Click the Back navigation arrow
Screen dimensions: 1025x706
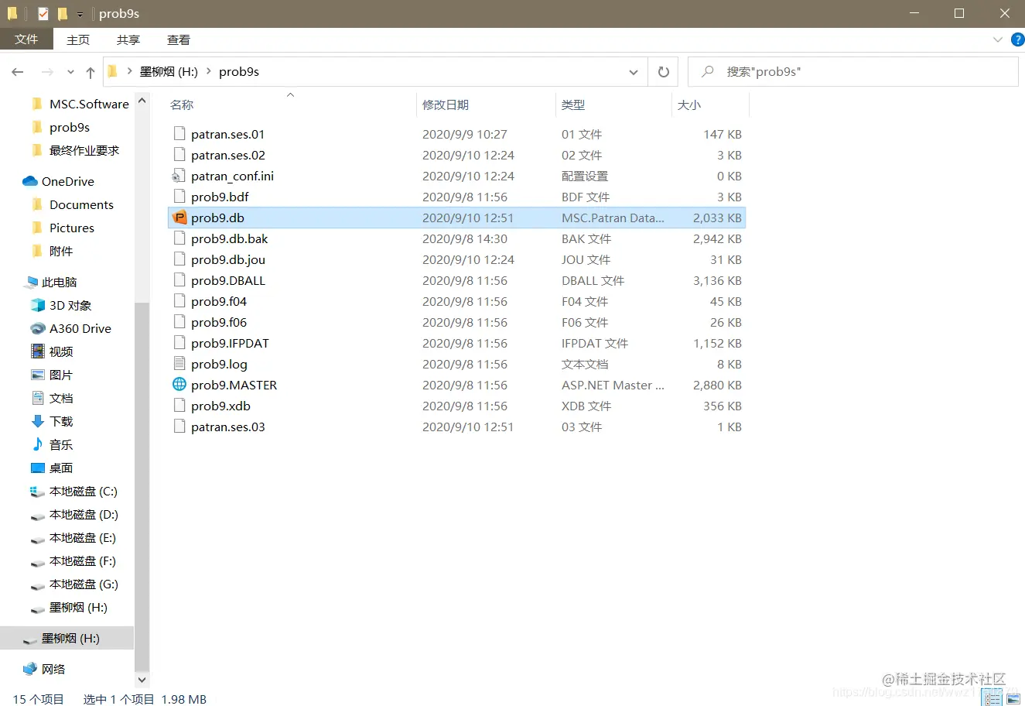click(x=18, y=72)
